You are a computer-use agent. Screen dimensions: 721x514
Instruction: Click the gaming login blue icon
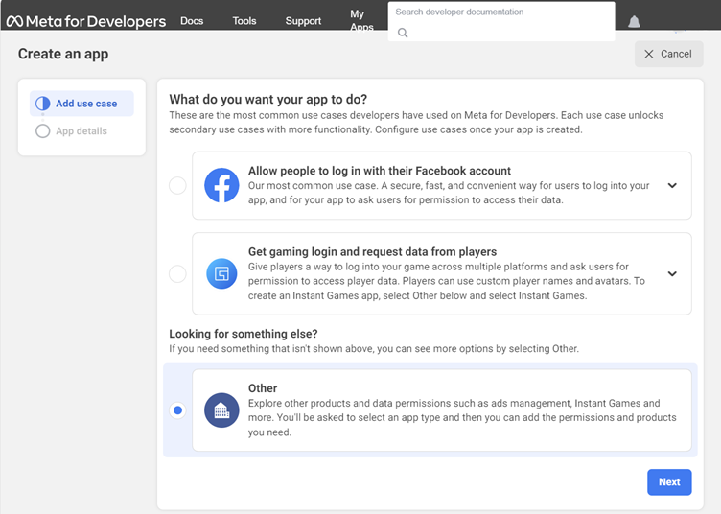(221, 274)
